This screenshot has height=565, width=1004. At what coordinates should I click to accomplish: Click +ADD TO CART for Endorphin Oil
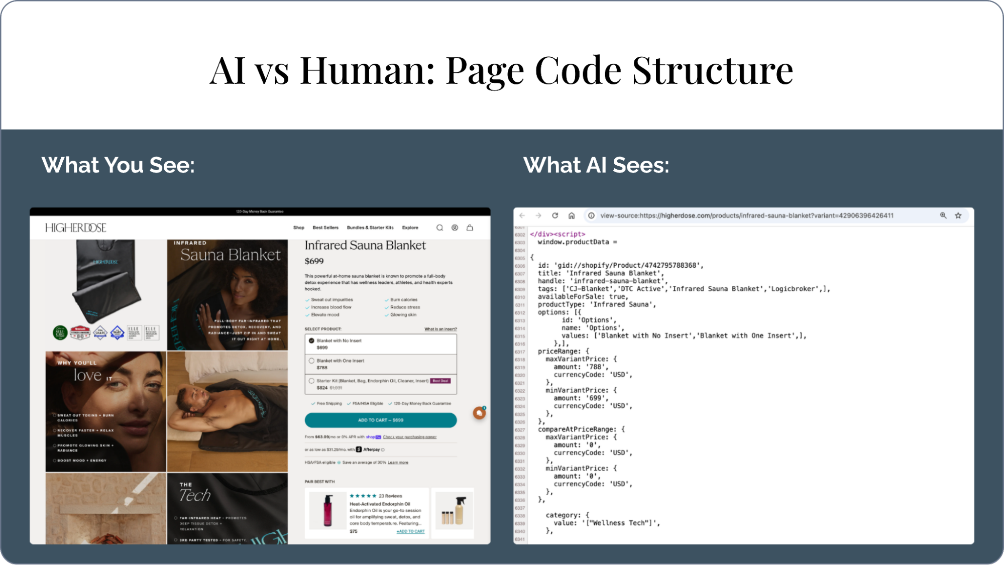(410, 531)
